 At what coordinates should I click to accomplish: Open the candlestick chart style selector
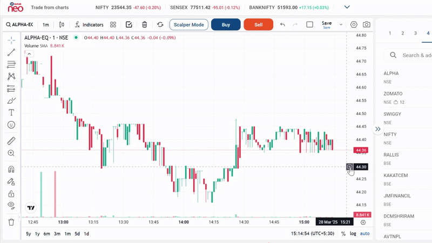point(62,25)
